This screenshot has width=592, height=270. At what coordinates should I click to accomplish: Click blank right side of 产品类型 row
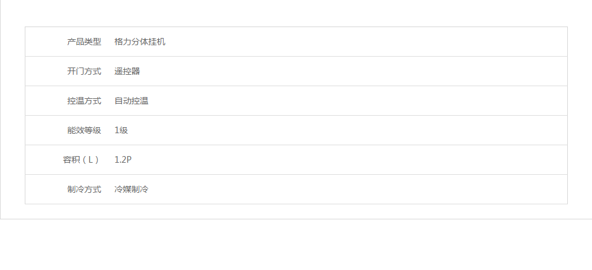pos(393,42)
